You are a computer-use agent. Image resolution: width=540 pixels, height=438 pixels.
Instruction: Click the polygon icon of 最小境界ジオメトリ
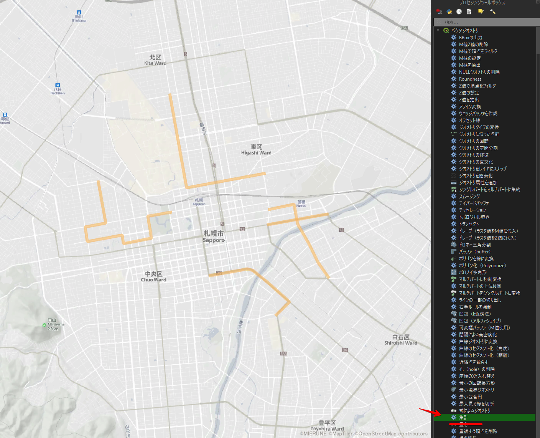pyautogui.click(x=454, y=390)
